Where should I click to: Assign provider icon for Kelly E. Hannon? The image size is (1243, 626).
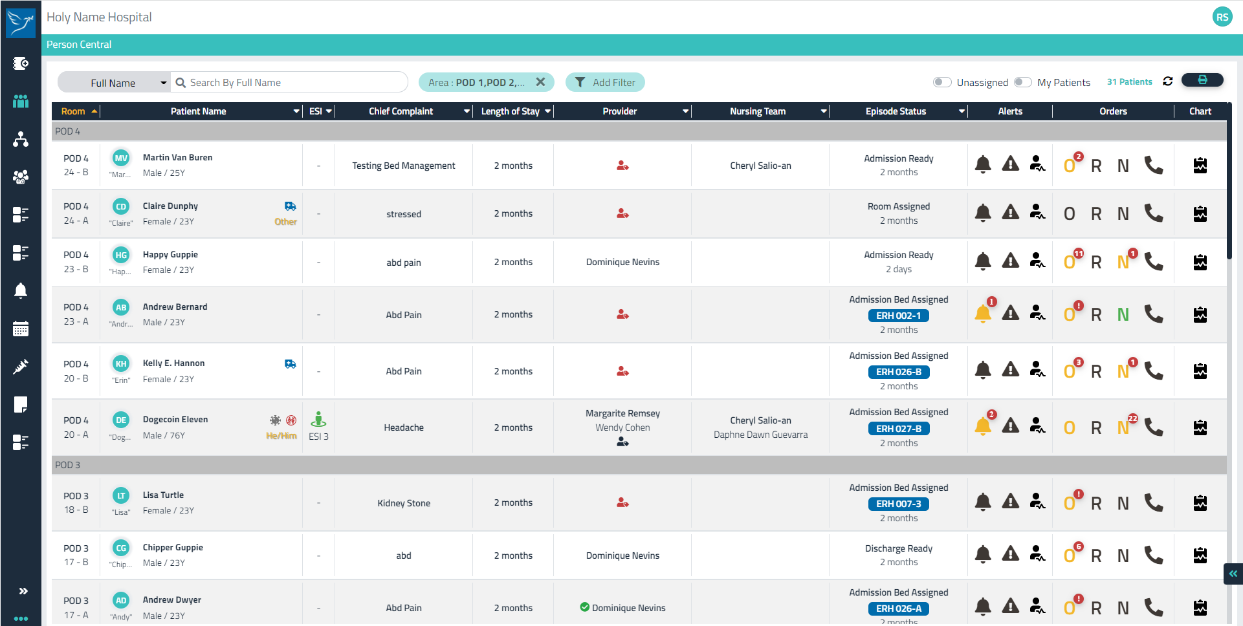[622, 371]
